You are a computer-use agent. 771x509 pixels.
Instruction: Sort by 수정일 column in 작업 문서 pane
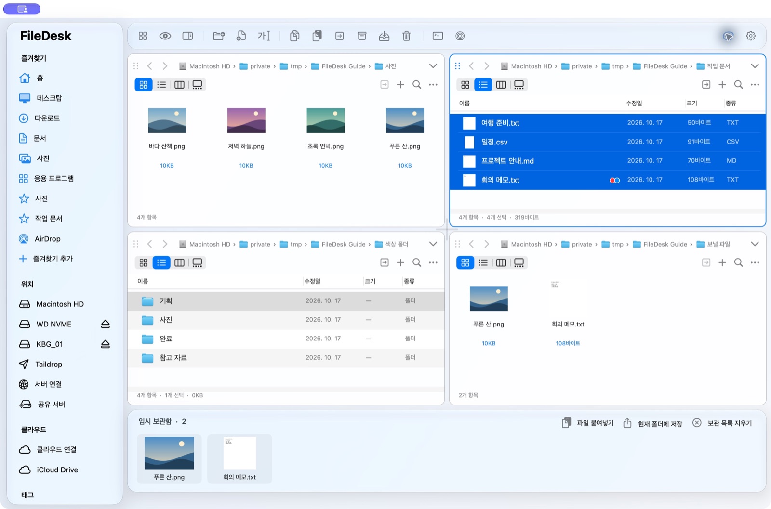point(634,103)
